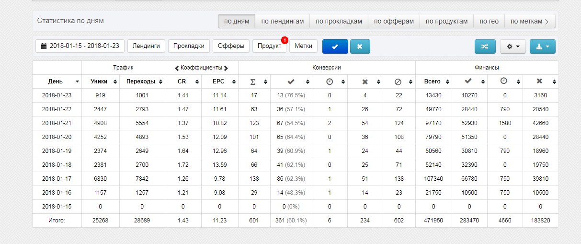The image size is (581, 244).
Task: Click the Итого: totals row label
Action: pos(57,221)
